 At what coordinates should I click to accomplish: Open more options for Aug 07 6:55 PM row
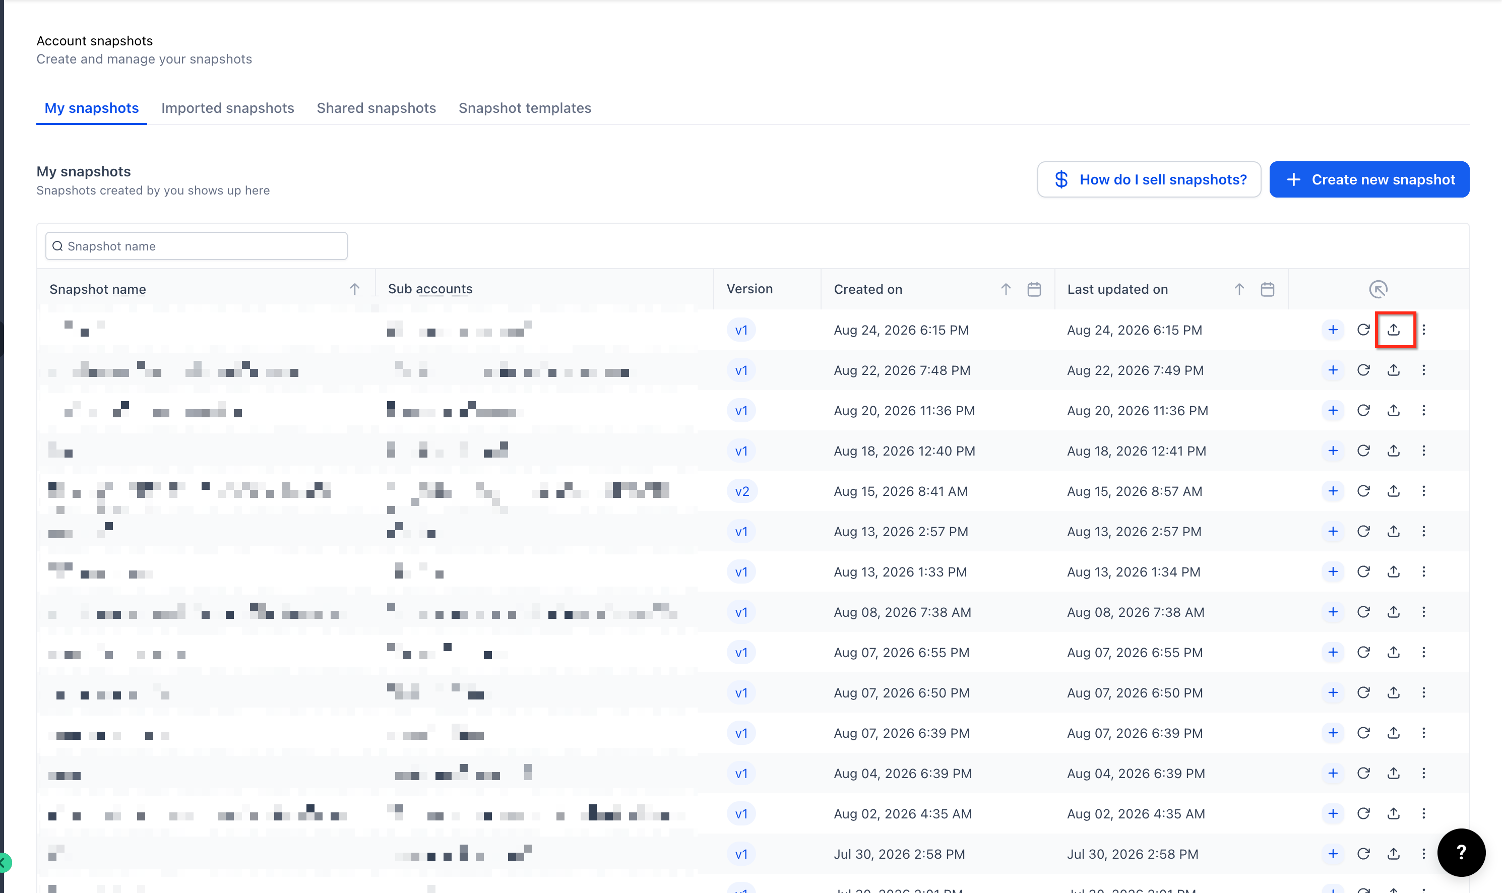[1423, 652]
